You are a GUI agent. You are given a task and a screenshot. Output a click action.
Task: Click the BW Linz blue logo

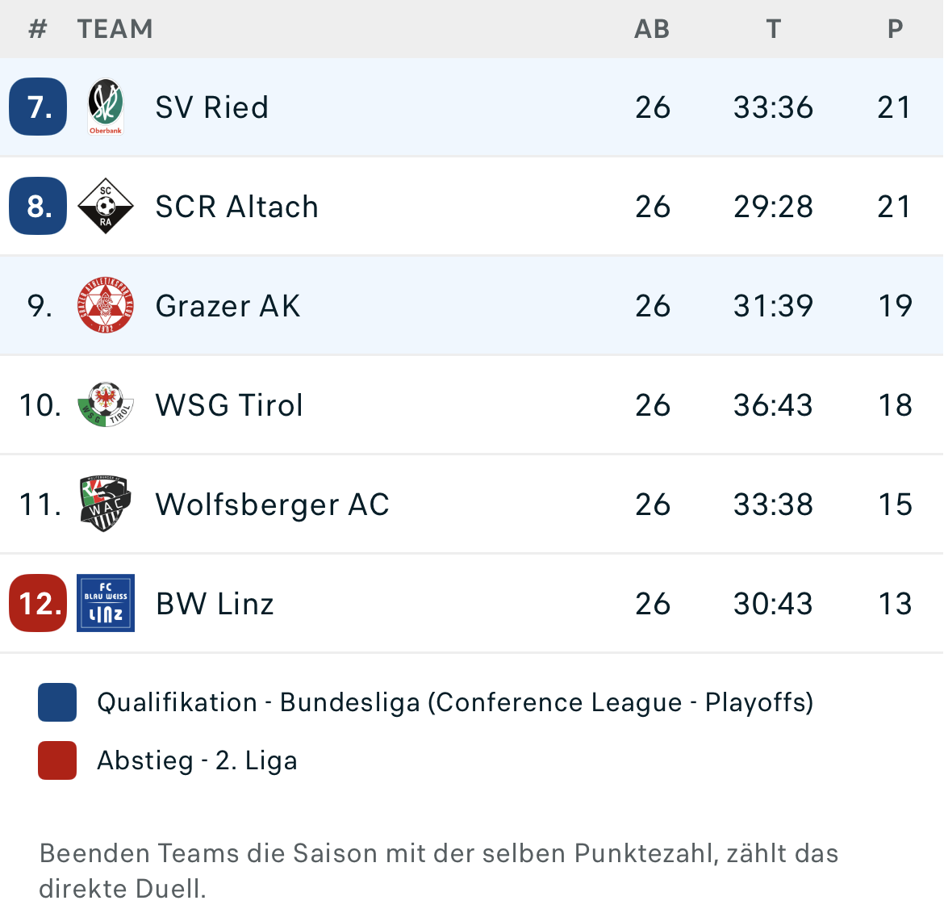106,603
